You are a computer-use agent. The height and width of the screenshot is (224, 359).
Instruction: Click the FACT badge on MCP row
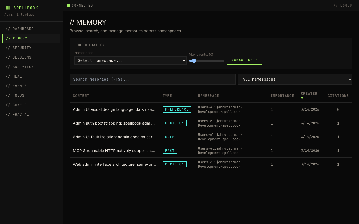[170, 151]
